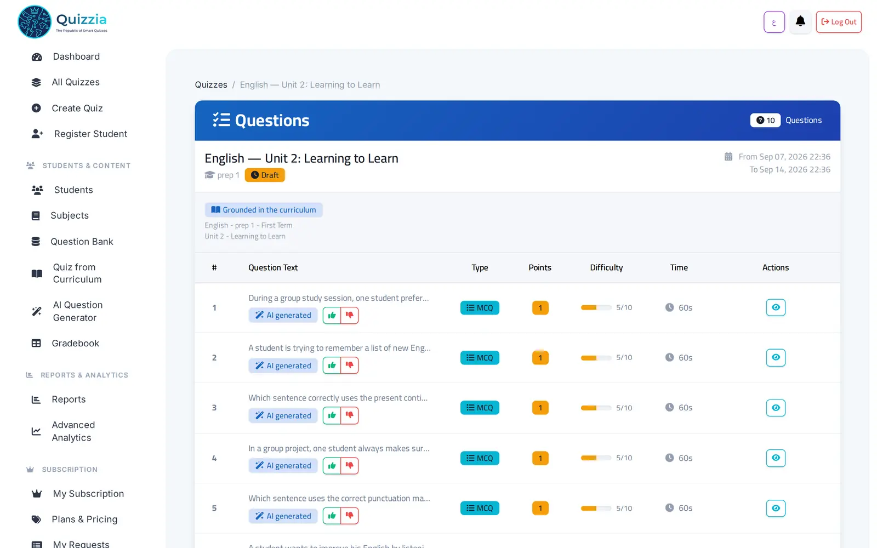Click the Draft status badge
The image size is (877, 548).
[265, 175]
